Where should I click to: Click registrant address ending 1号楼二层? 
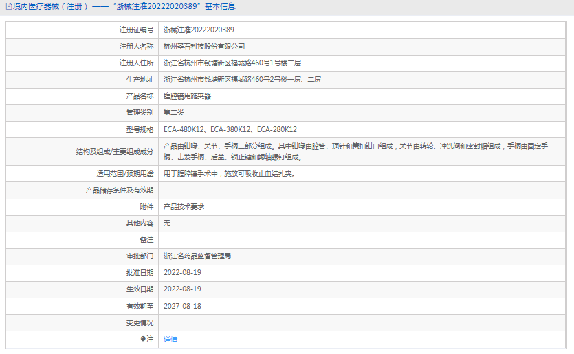point(232,63)
